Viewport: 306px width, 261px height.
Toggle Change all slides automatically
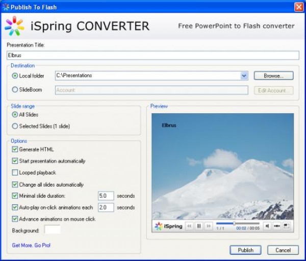[x=15, y=185]
